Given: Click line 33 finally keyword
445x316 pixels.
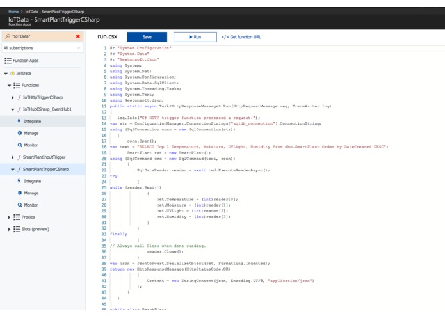Looking at the screenshot, I should [x=118, y=234].
